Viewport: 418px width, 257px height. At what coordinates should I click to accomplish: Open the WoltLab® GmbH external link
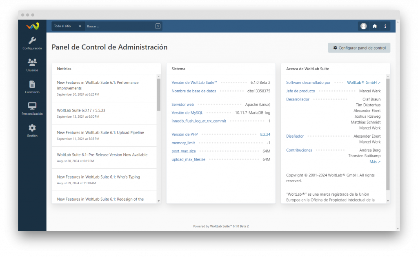[363, 83]
